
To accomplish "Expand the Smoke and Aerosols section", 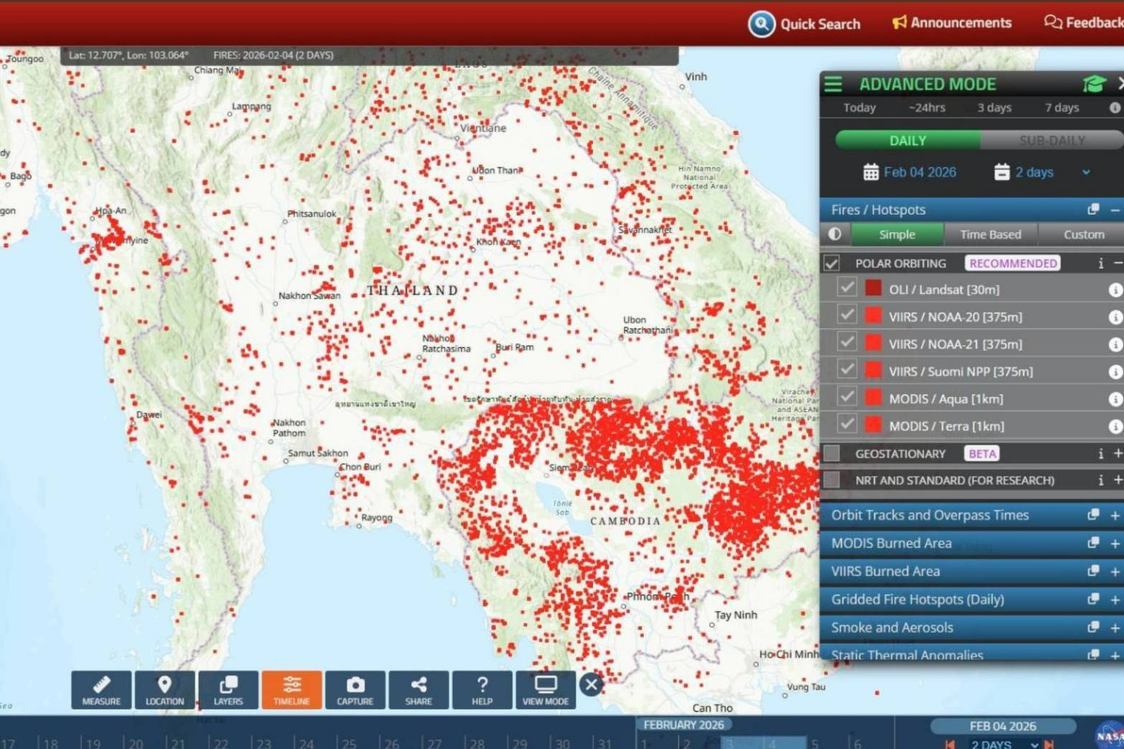I will [x=1114, y=628].
